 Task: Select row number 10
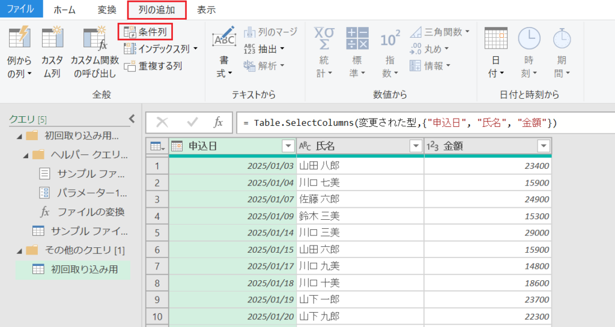pyautogui.click(x=157, y=316)
